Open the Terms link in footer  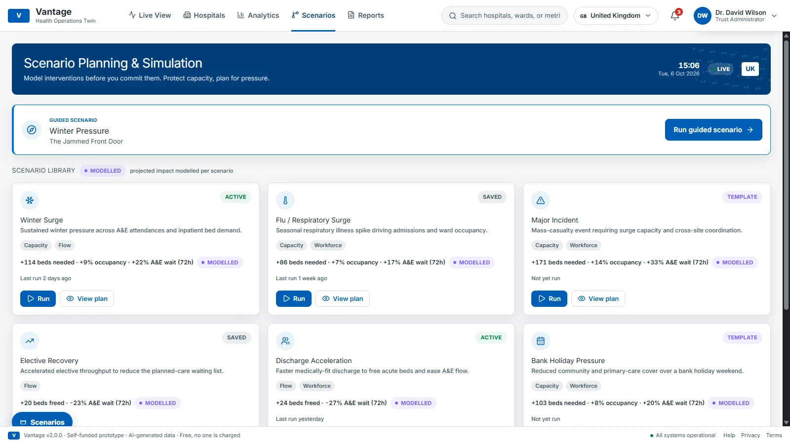pos(774,435)
